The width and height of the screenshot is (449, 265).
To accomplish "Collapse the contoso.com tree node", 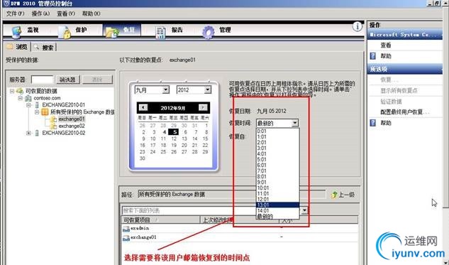I will 21,98.
